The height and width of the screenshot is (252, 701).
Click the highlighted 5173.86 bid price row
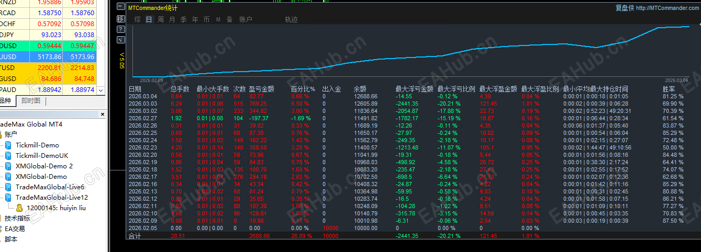click(x=50, y=56)
